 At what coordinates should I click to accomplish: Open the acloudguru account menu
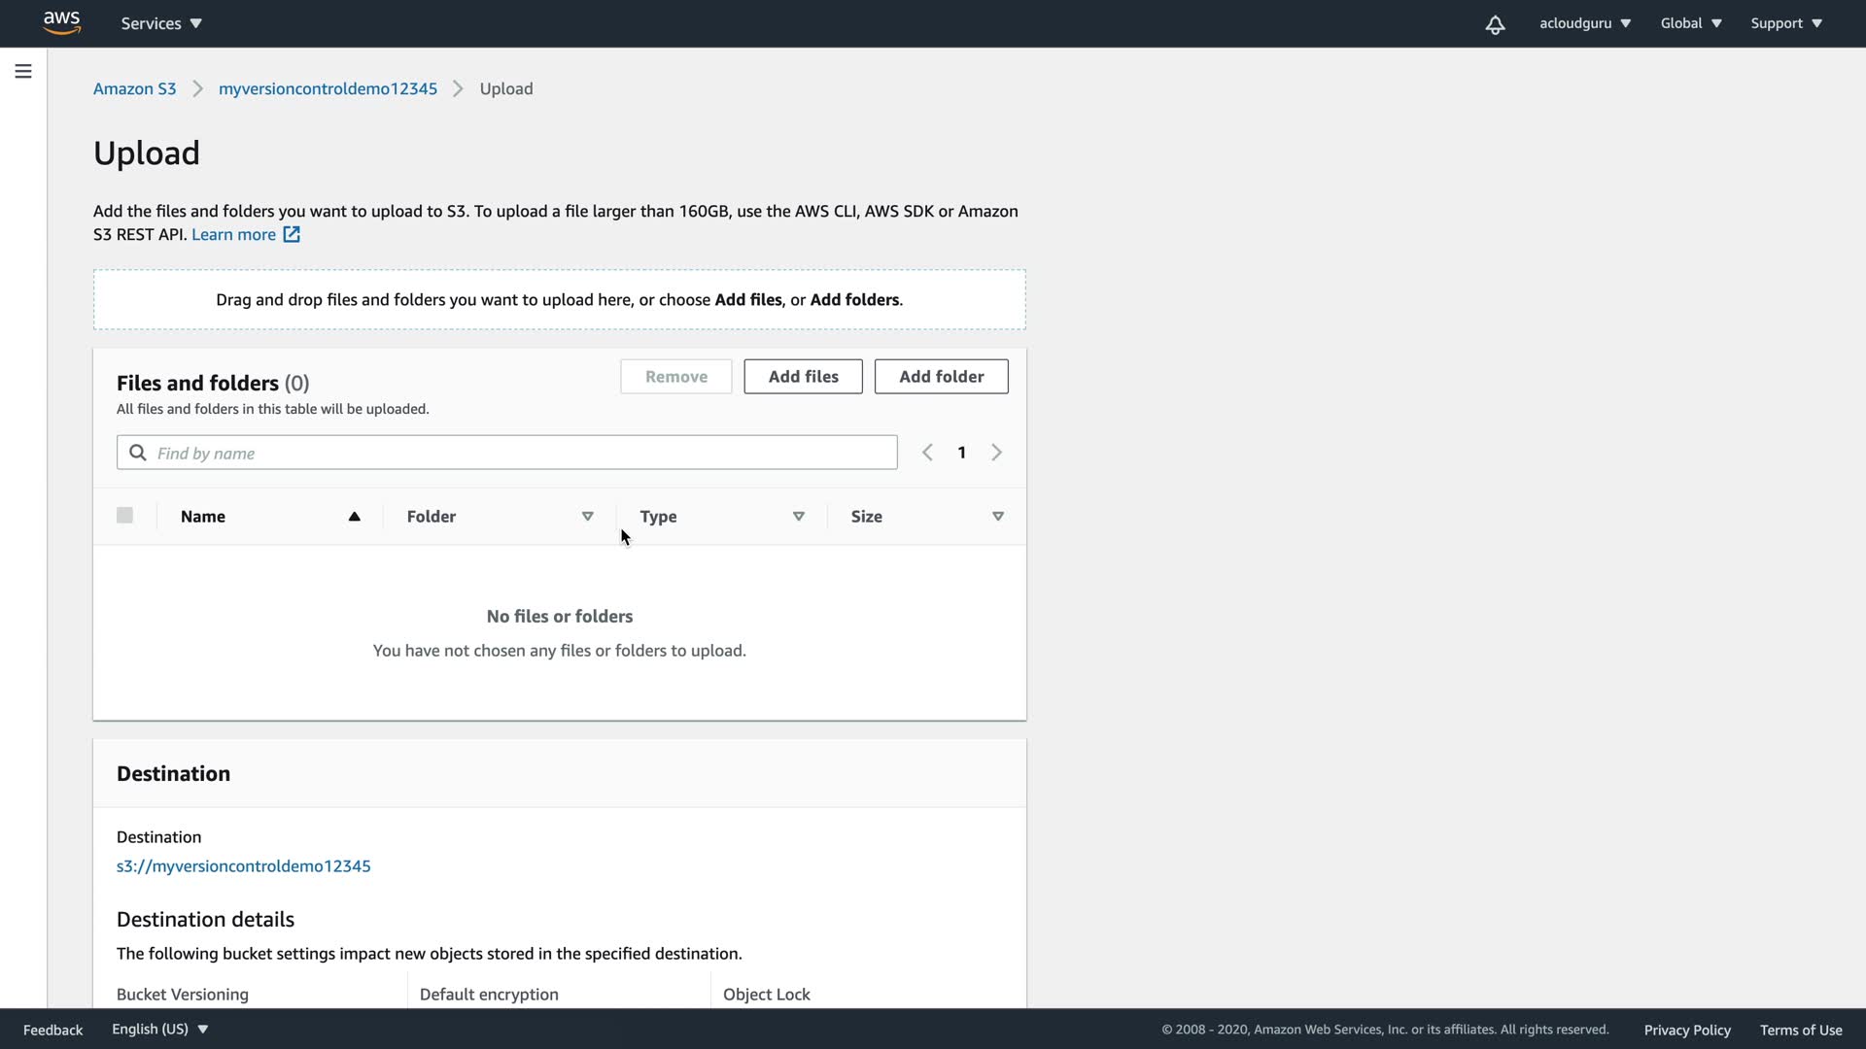[x=1584, y=23]
